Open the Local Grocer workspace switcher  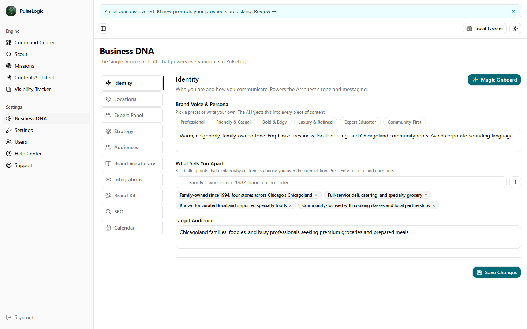click(485, 29)
